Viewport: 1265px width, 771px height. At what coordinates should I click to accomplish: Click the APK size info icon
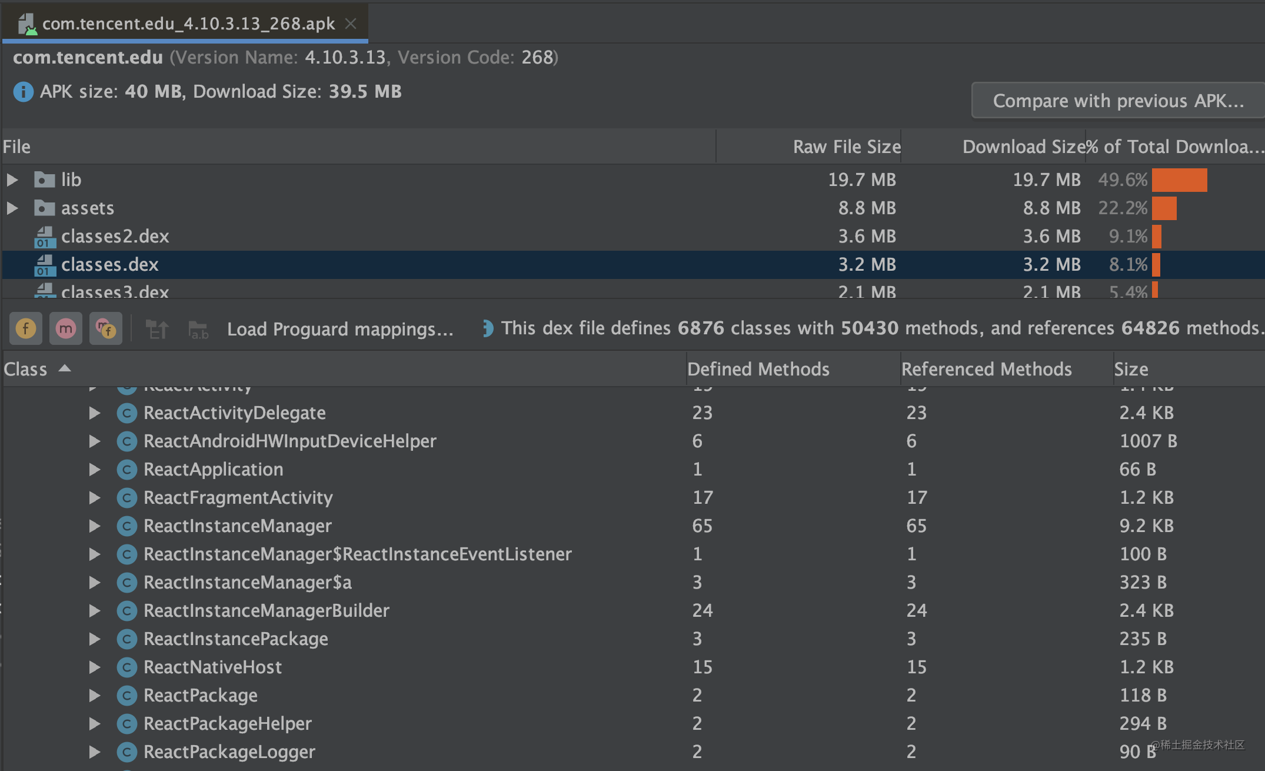pos(24,92)
